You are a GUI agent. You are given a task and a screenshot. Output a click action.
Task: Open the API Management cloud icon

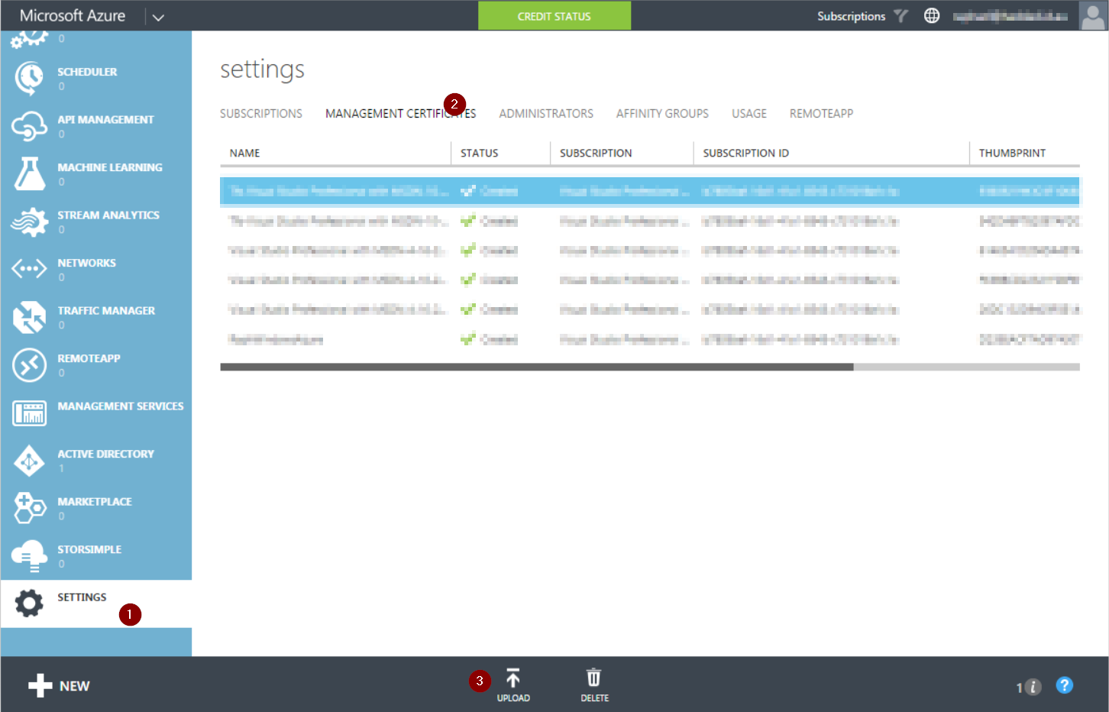click(x=29, y=126)
